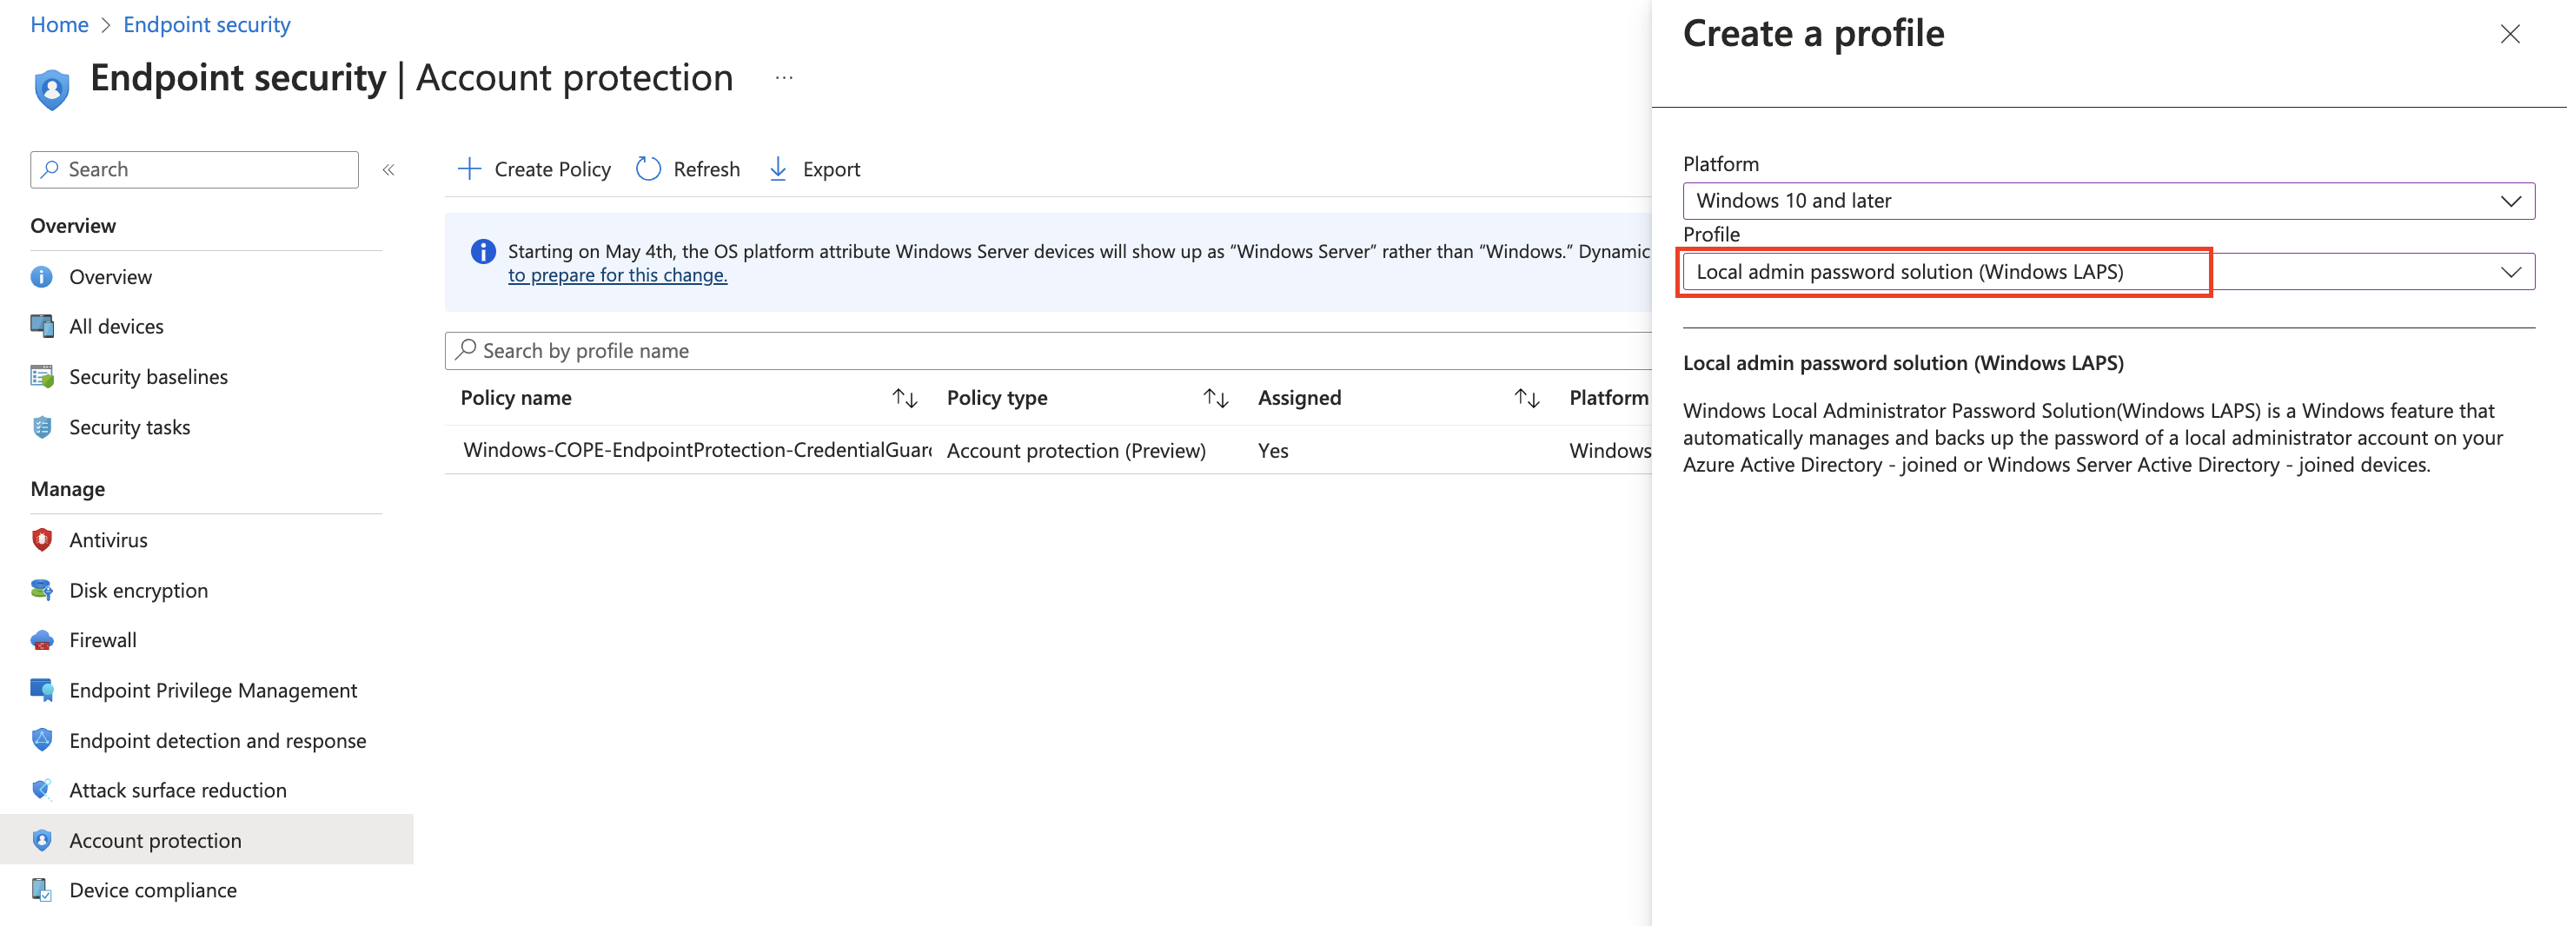Image resolution: width=2567 pixels, height=926 pixels.
Task: Open the Profile dropdown chevron
Action: coord(2511,272)
